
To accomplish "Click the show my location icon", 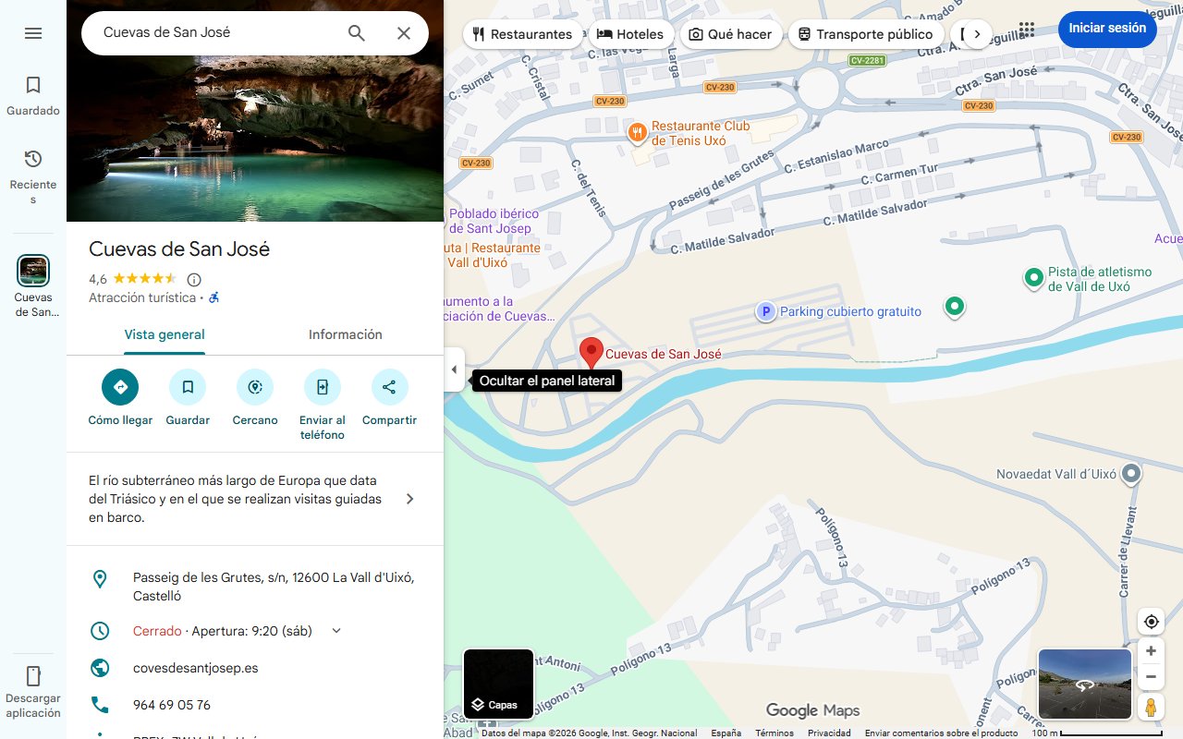I will 1151,622.
